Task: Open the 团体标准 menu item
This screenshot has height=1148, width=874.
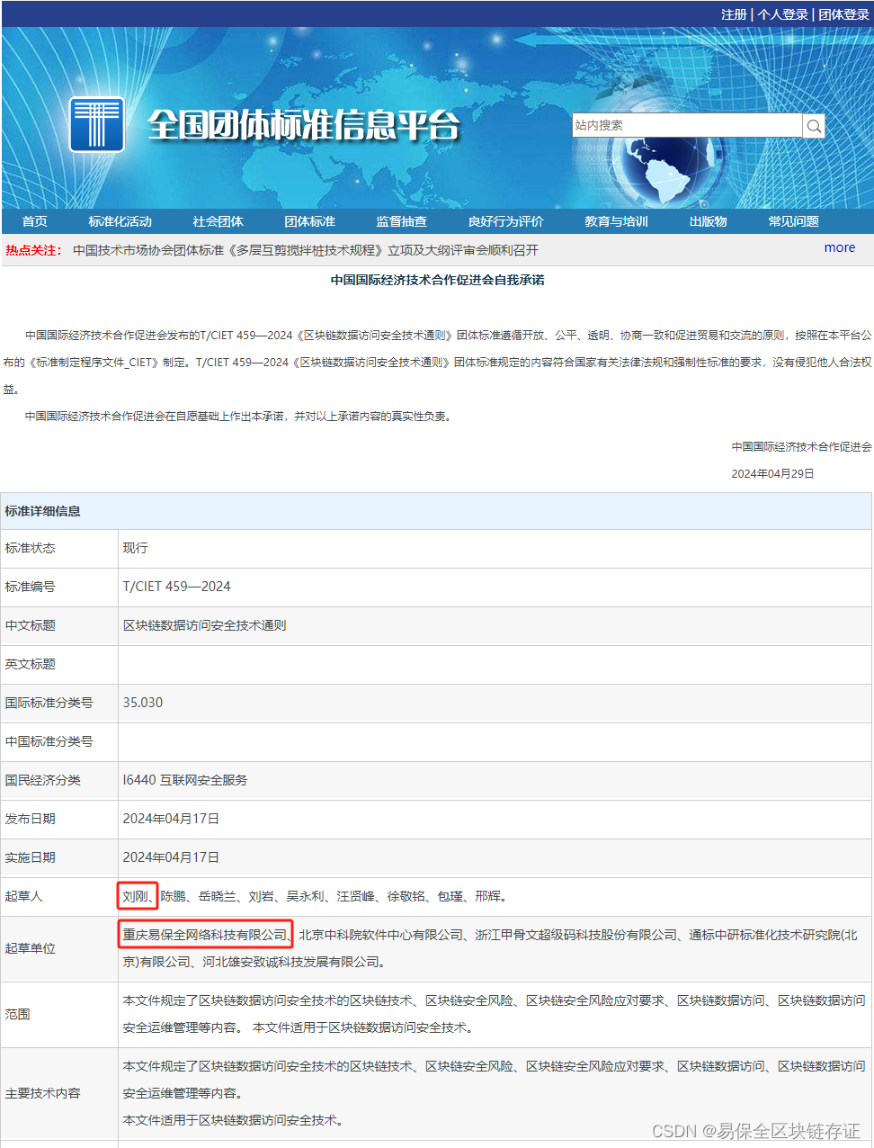Action: [x=309, y=221]
